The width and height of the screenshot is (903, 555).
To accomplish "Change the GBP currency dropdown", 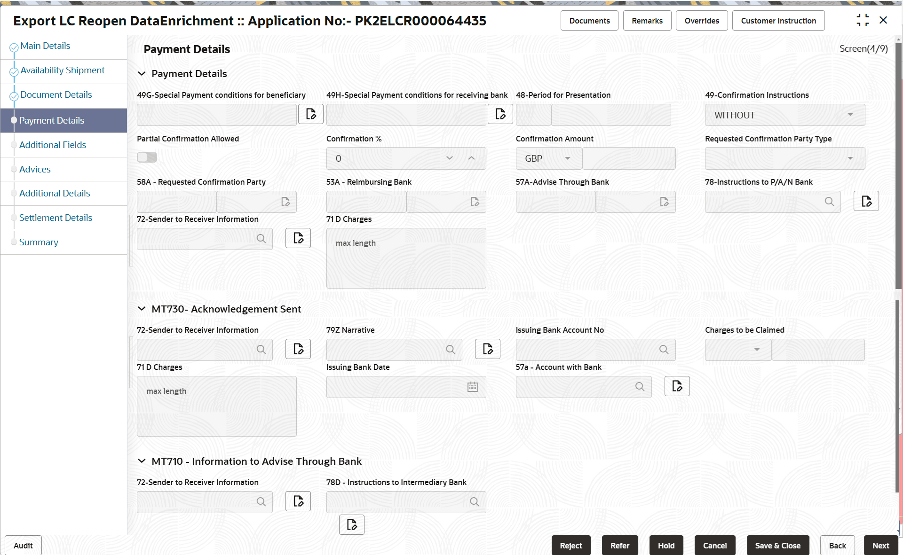I will (x=568, y=158).
